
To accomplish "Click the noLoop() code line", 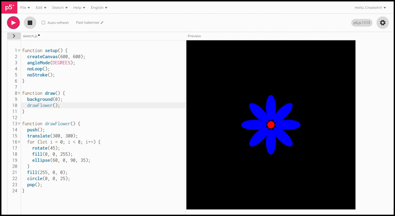I will [x=38, y=69].
